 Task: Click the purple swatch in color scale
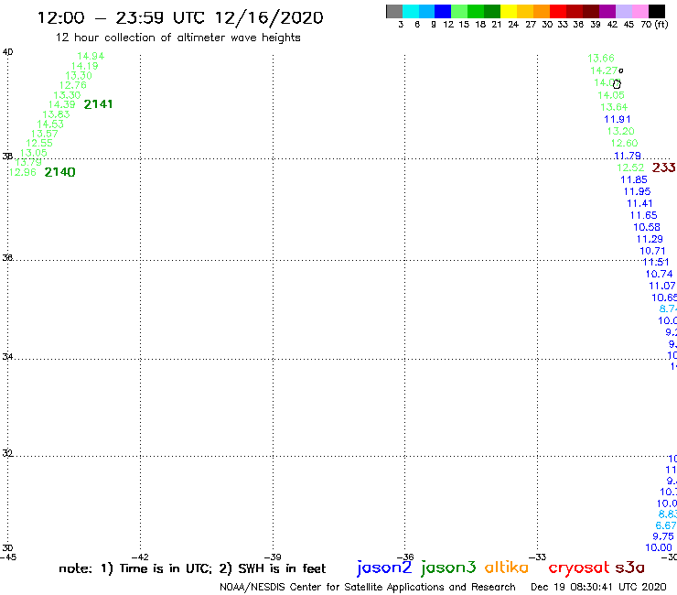point(607,11)
